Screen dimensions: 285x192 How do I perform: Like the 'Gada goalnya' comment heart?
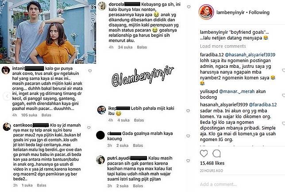pyautogui.click(x=189, y=136)
